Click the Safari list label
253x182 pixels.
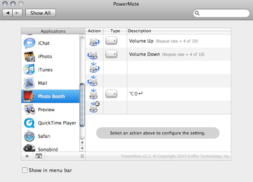coord(44,136)
